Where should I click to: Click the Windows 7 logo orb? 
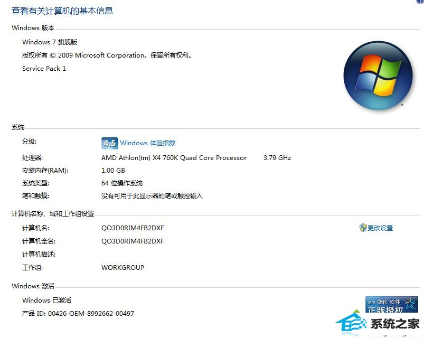click(x=378, y=76)
